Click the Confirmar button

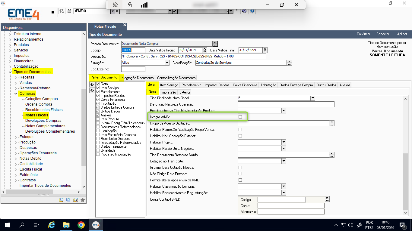coord(363,34)
